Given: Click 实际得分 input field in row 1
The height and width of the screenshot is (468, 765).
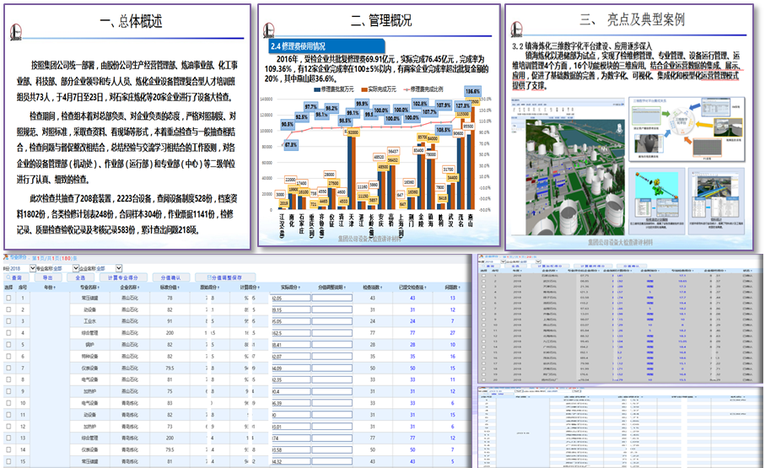Looking at the screenshot, I should (x=291, y=298).
